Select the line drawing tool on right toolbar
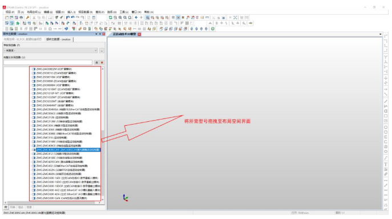Screen dimensions: 392x219 pyautogui.click(x=386, y=101)
